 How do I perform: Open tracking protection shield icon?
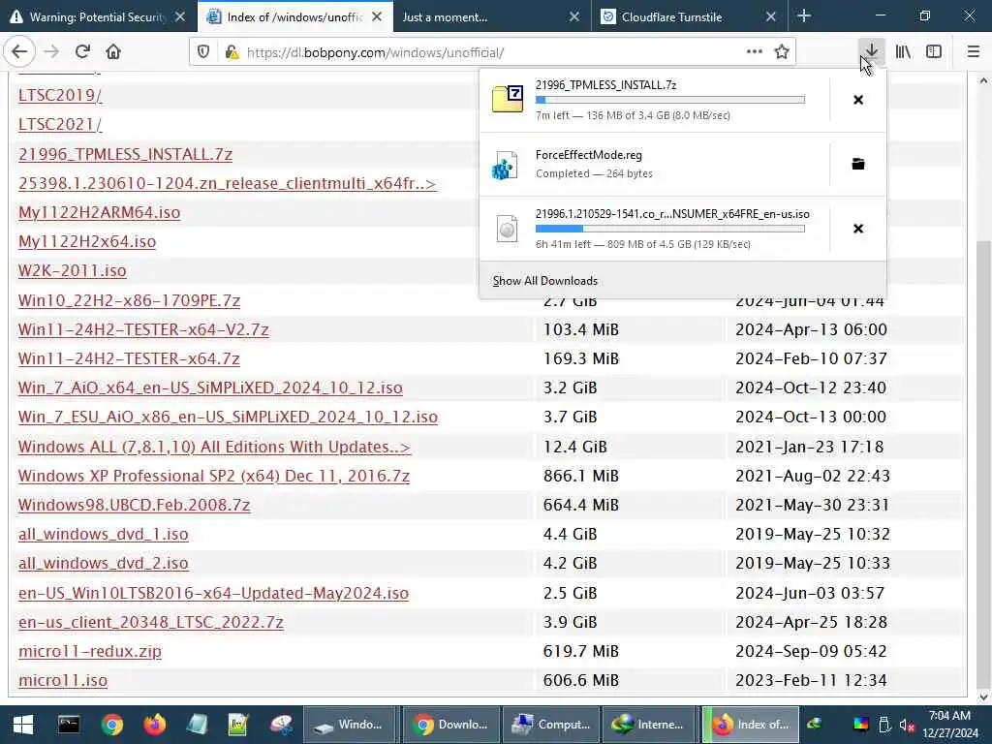click(203, 52)
